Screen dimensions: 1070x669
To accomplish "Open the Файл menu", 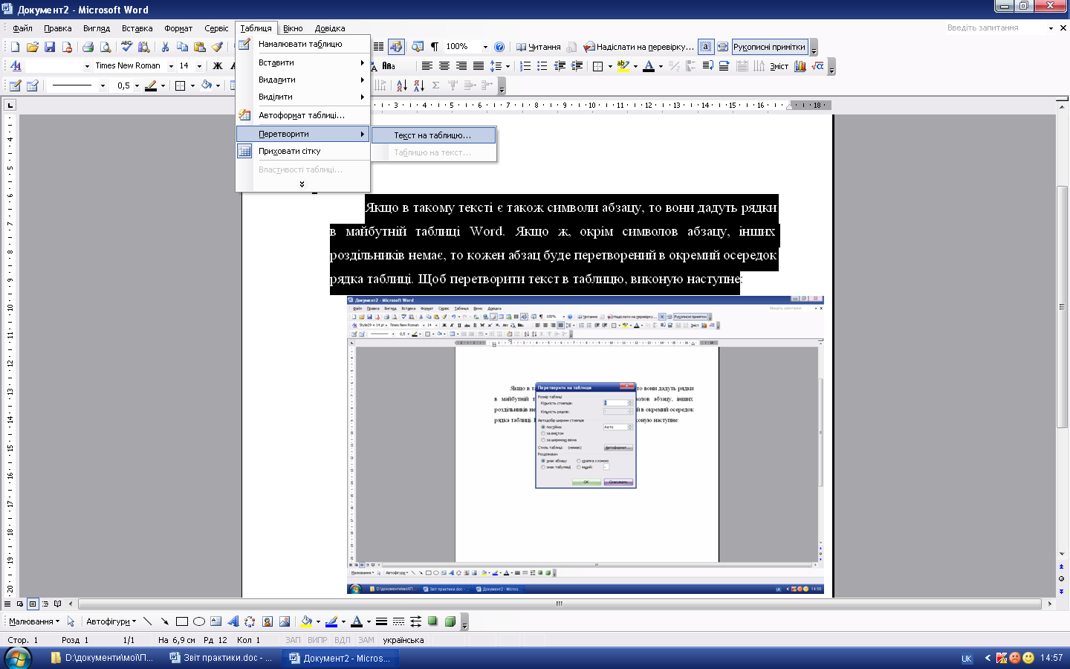I will pyautogui.click(x=22, y=28).
